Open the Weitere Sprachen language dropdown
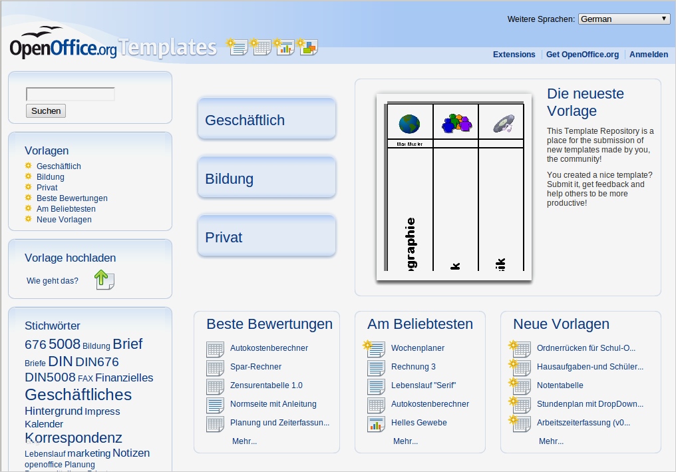The image size is (676, 472). pos(623,19)
